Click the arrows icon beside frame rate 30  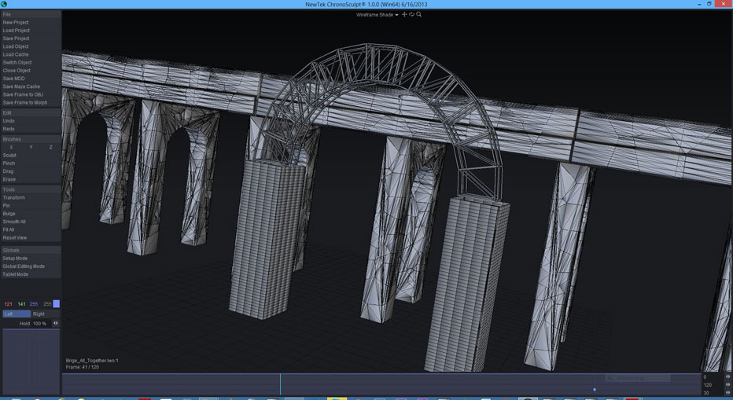pos(727,393)
